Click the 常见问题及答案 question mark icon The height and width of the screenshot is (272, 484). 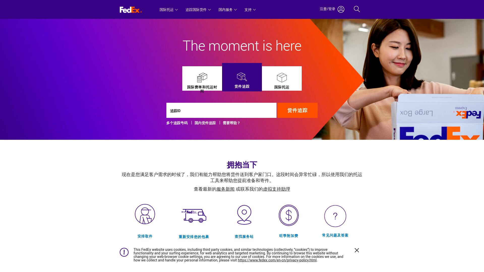(335, 216)
